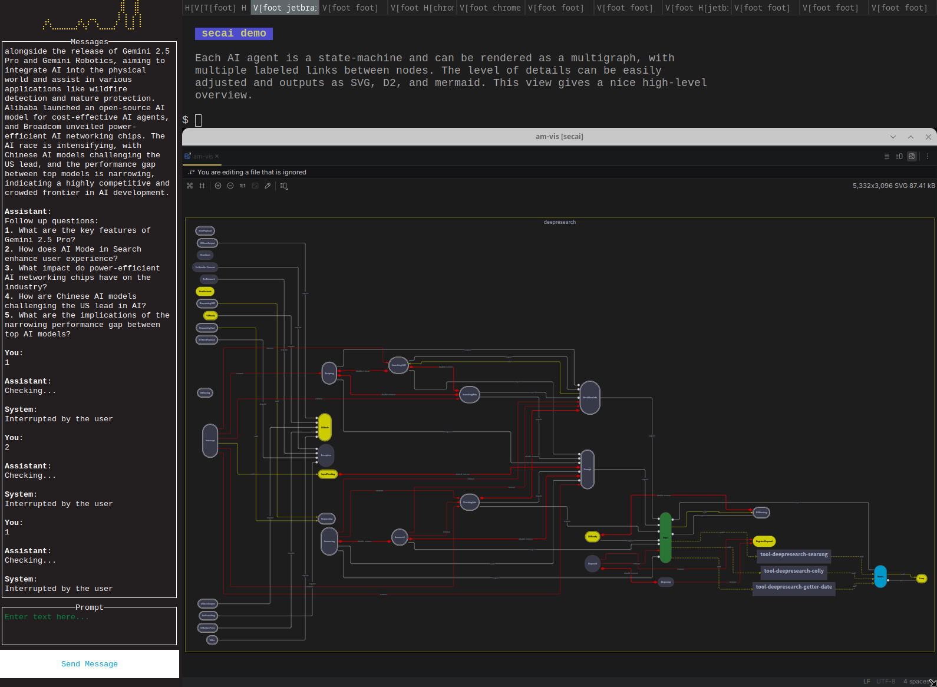Reset image zoom to actual size 1:1

tap(243, 186)
